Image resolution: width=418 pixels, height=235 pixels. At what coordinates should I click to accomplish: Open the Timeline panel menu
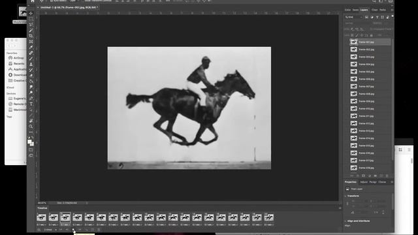coord(340,208)
